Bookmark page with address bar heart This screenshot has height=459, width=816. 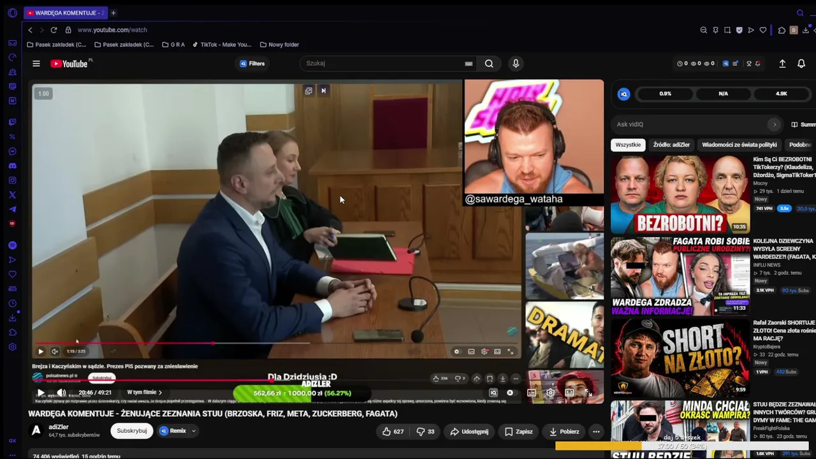click(x=762, y=30)
